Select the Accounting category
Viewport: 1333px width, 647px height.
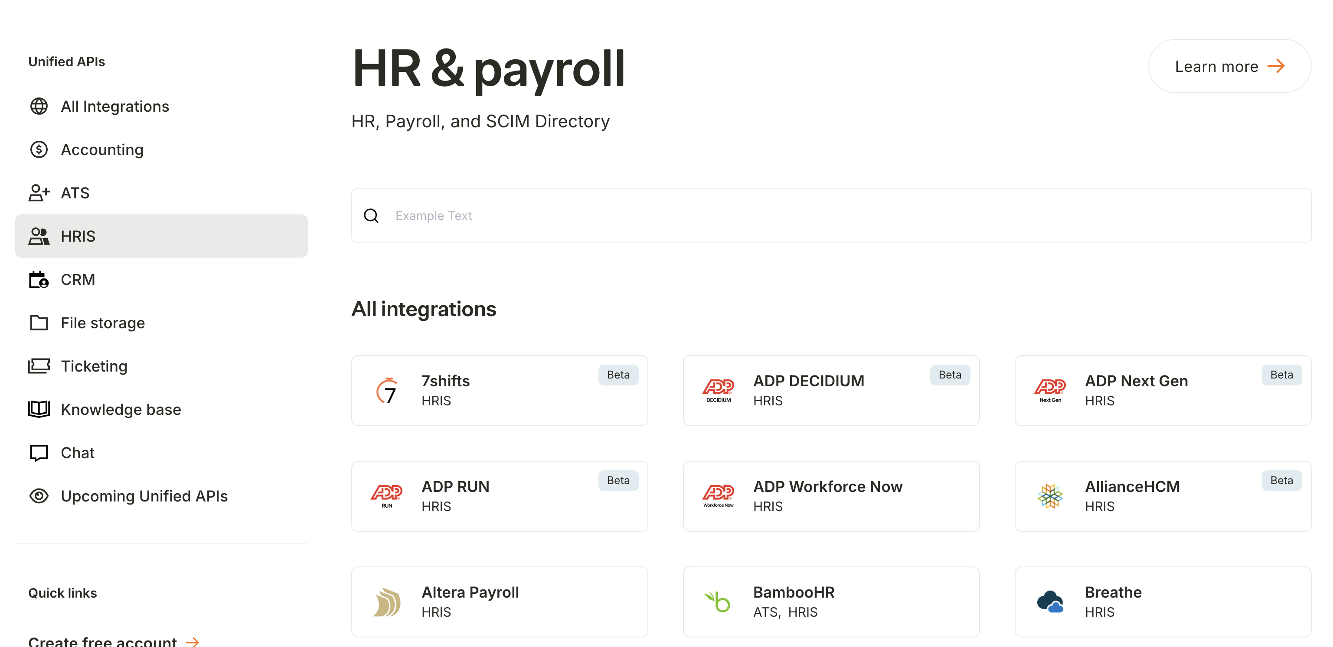161,150
